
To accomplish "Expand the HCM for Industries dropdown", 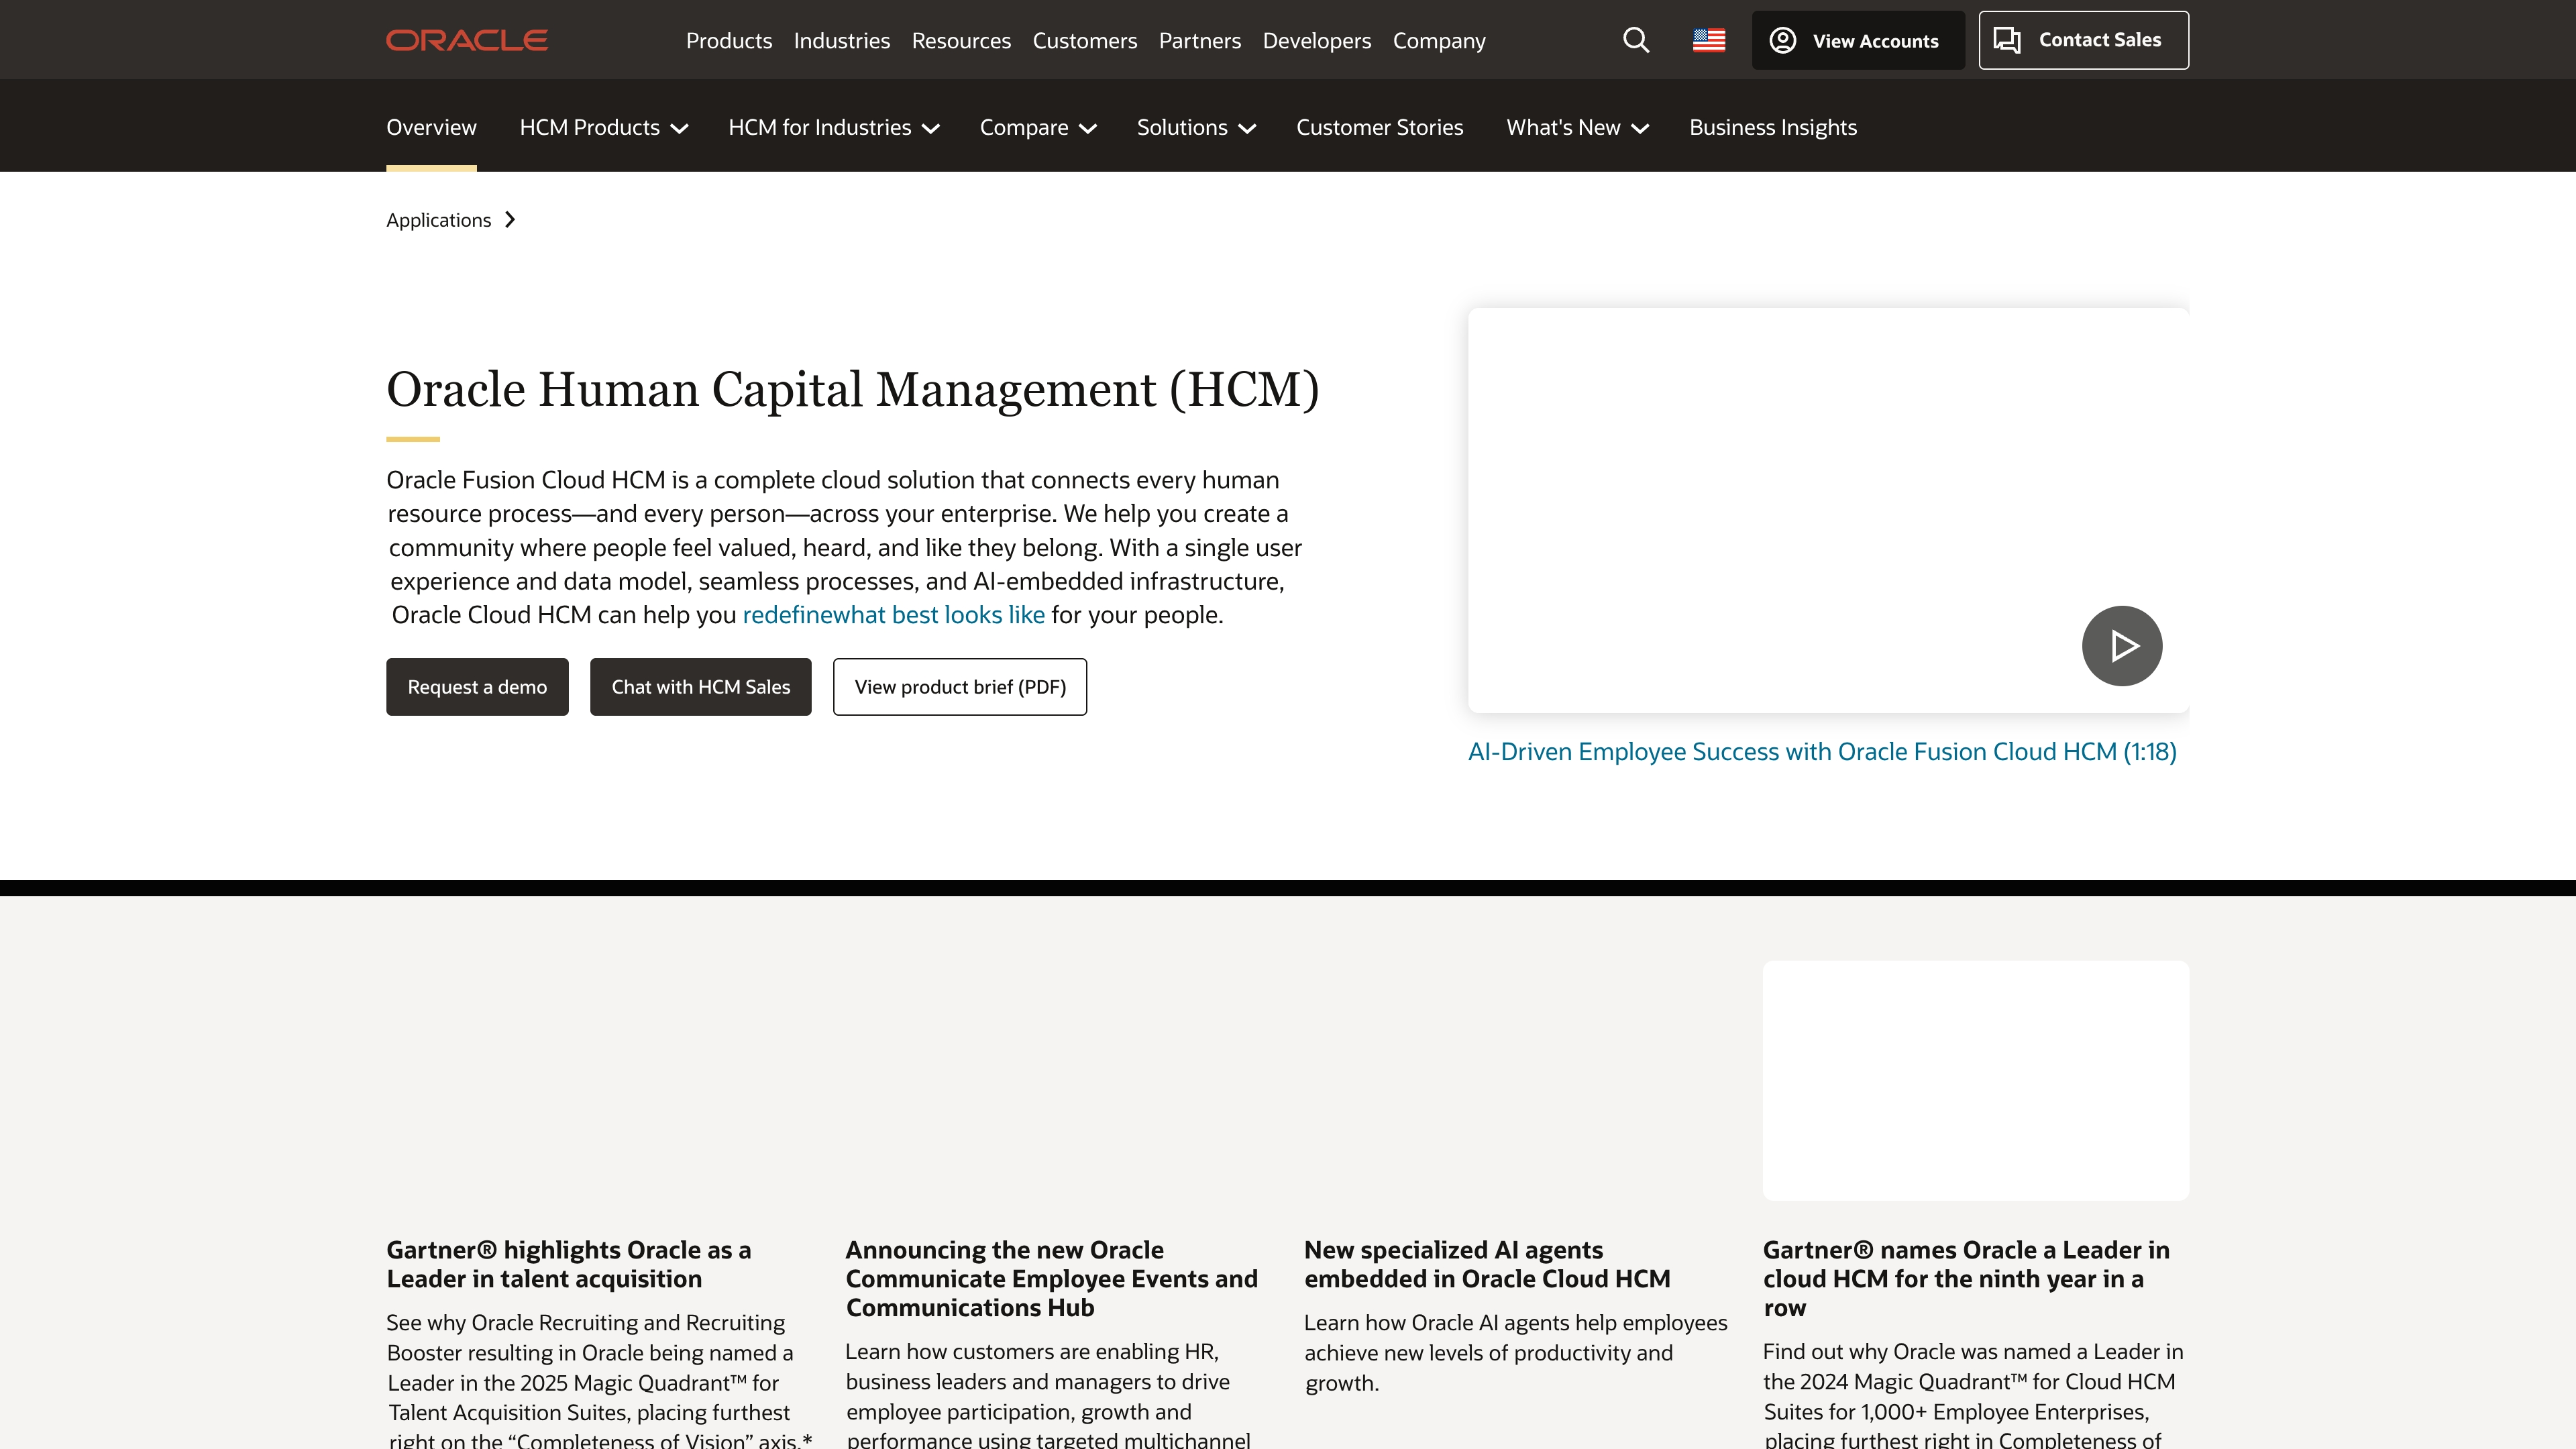I will (x=834, y=127).
